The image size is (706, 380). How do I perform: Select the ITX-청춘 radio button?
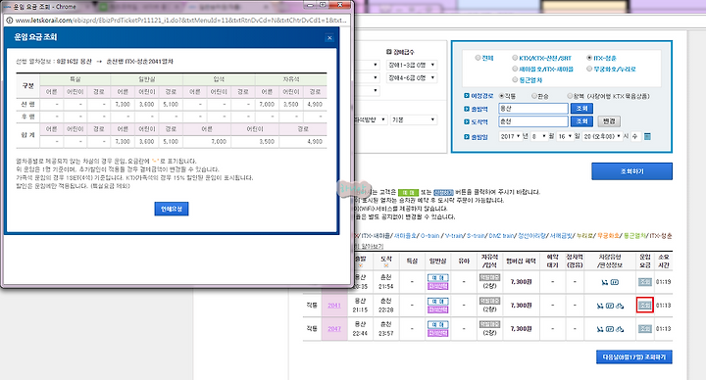[589, 58]
